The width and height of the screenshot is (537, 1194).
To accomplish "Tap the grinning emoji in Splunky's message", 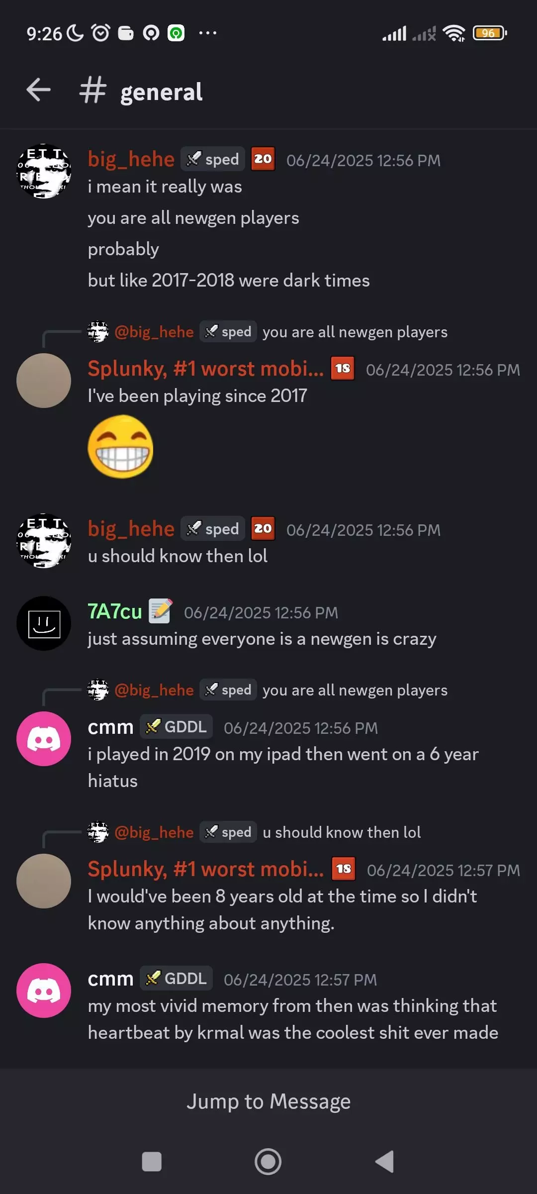I will pos(120,447).
